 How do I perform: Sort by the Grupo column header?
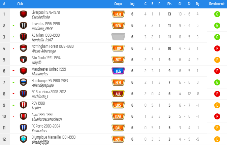[118, 4]
